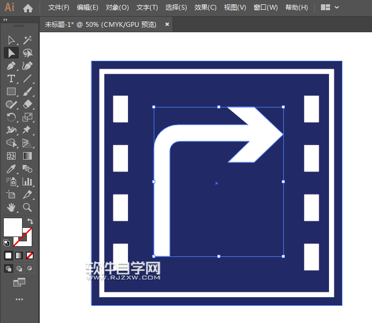
Task: Open the 文字(T) menu
Action: coord(147,8)
